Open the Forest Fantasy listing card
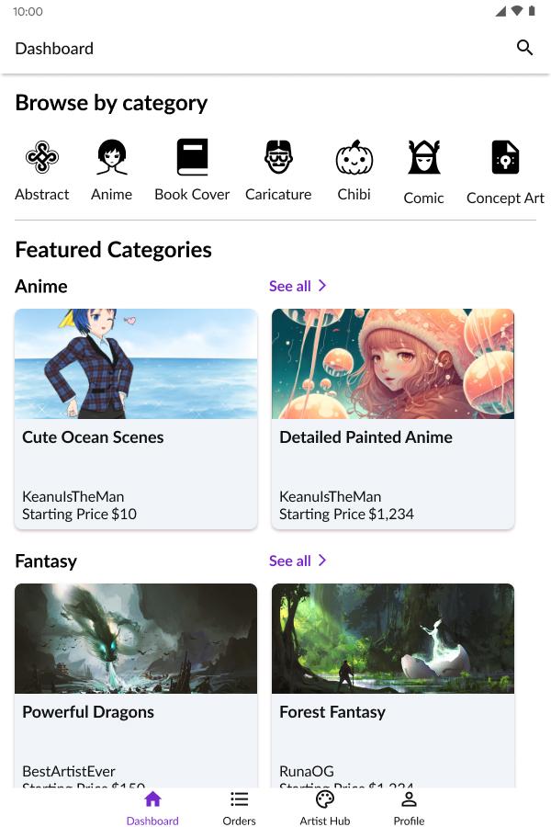The image size is (551, 827). pos(393,685)
